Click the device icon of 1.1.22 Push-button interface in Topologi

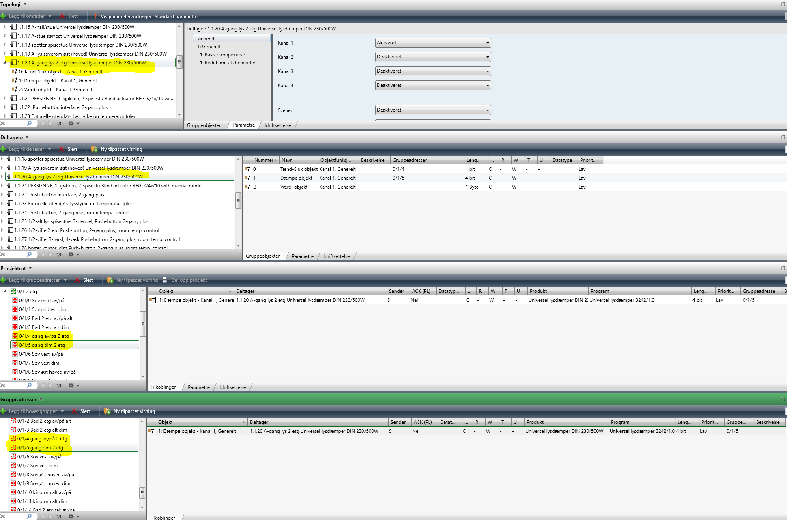(14, 107)
